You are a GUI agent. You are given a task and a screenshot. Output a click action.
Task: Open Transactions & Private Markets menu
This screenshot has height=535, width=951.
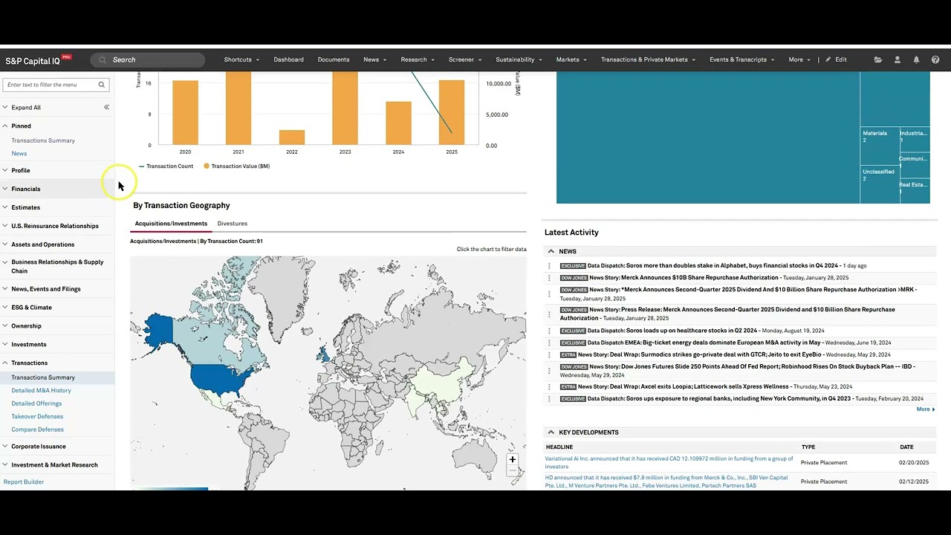[648, 59]
